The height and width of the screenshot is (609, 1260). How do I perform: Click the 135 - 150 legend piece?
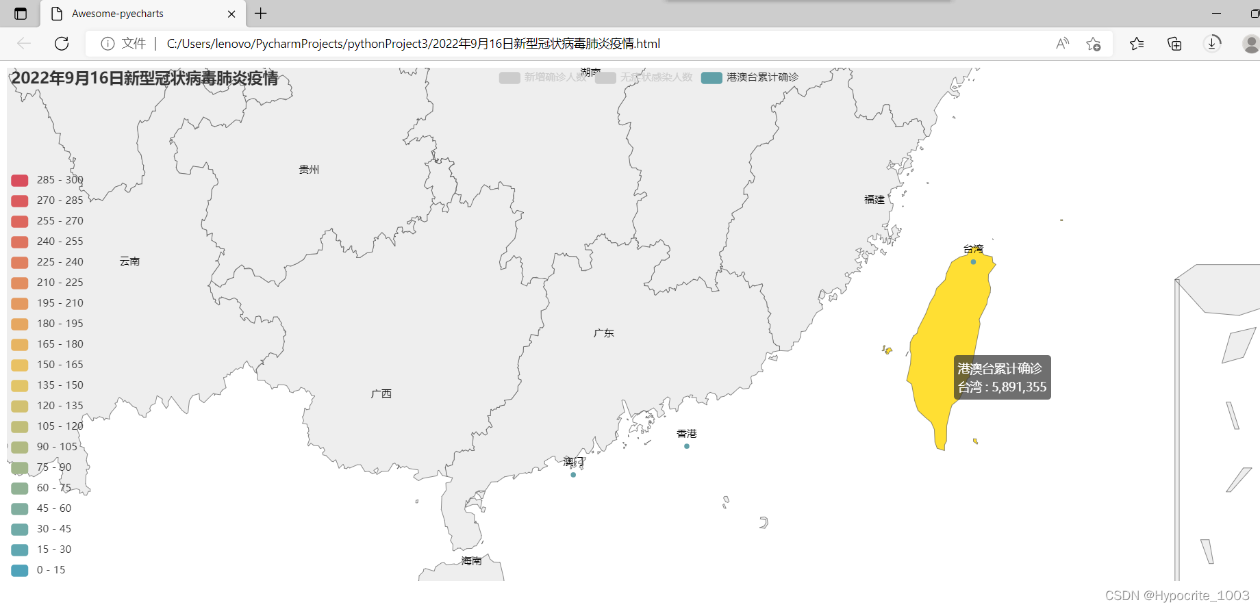tap(47, 385)
